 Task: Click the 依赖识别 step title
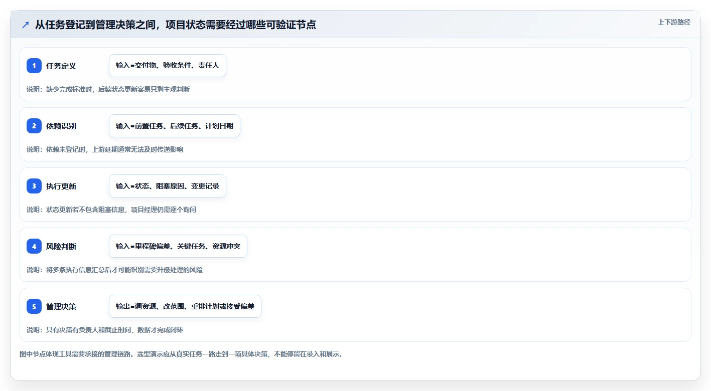click(61, 126)
